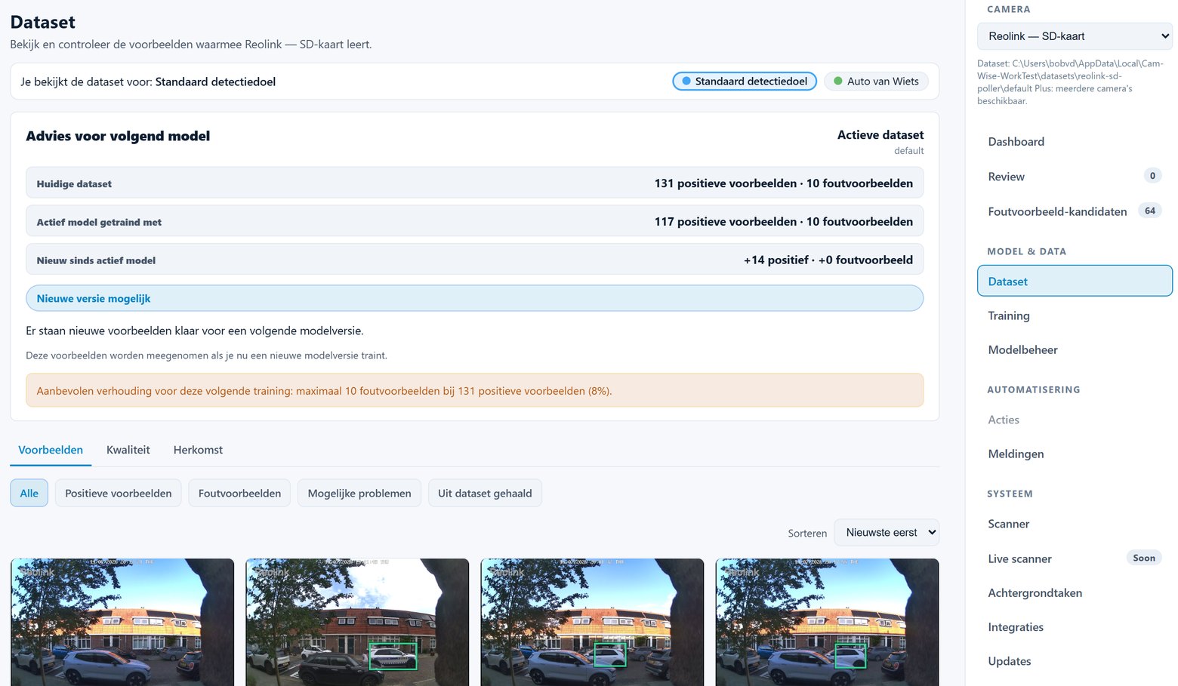Switch to the Voorbeelden tab
The width and height of the screenshot is (1178, 686).
[x=51, y=450]
